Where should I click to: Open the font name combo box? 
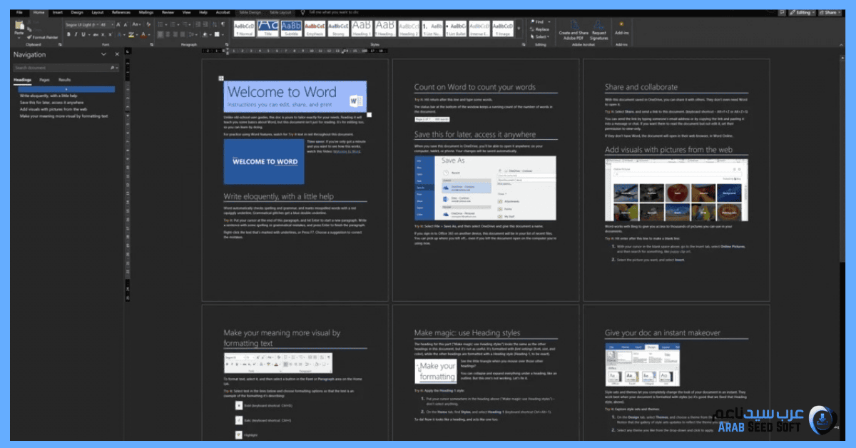pyautogui.click(x=82, y=24)
